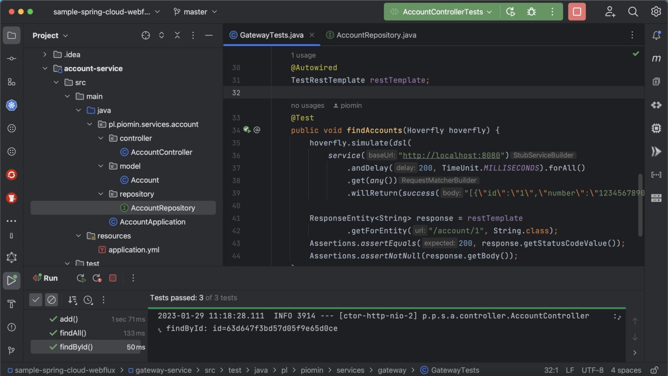668x376 pixels.
Task: Open the Commit tool window
Action: click(x=12, y=58)
